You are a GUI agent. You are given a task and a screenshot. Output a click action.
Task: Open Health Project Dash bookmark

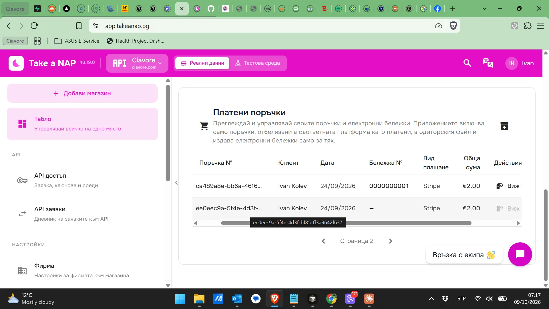point(136,41)
